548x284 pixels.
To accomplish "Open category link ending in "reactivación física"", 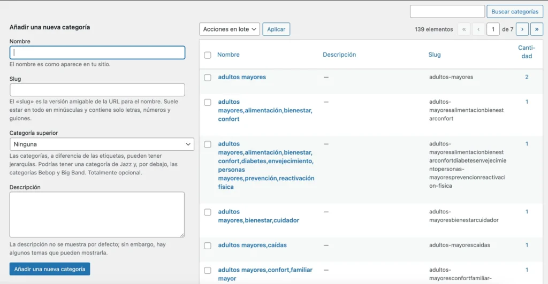I will pyautogui.click(x=266, y=165).
